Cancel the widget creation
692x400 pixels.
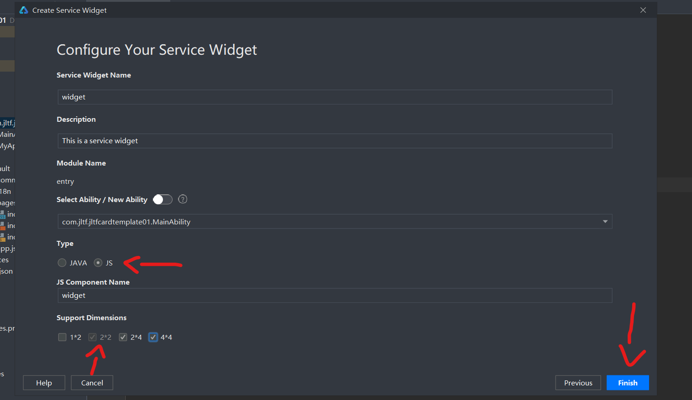tap(92, 383)
